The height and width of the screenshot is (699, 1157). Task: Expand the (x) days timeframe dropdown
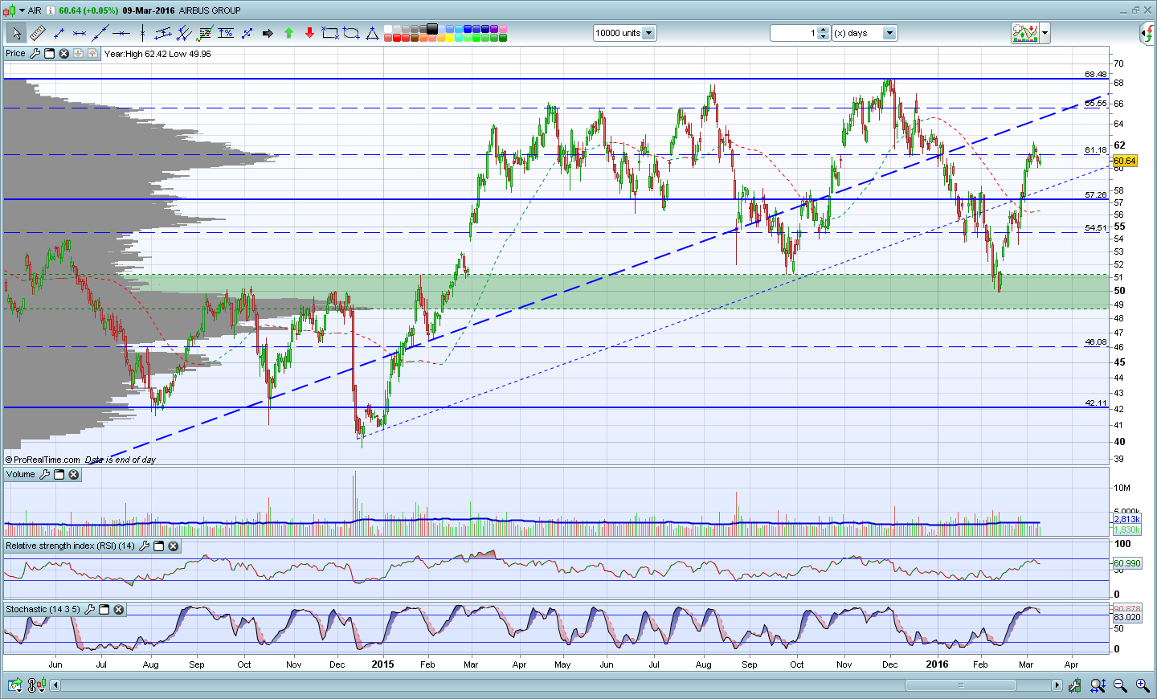pyautogui.click(x=889, y=33)
